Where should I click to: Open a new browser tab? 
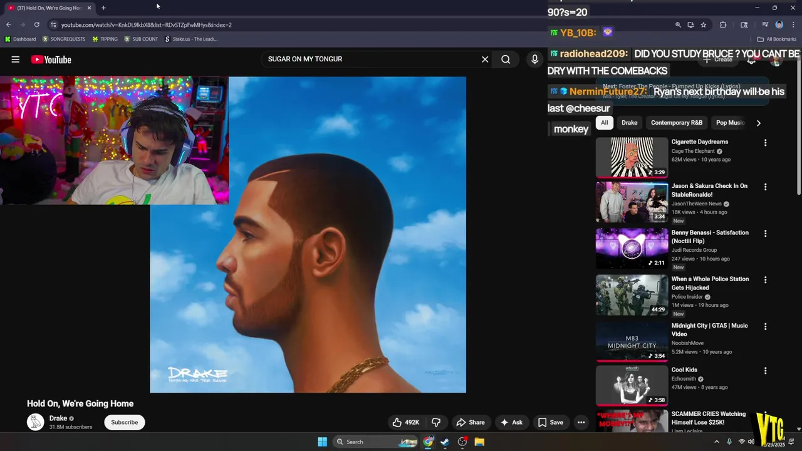click(103, 8)
